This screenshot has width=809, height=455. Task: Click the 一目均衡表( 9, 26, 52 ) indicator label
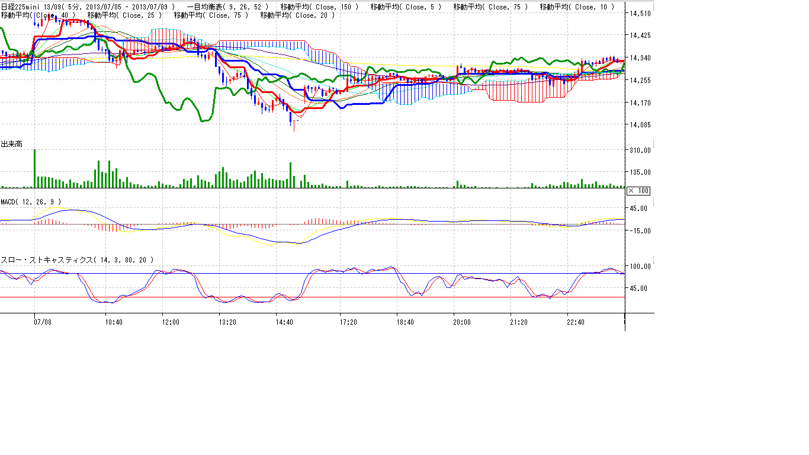click(227, 7)
